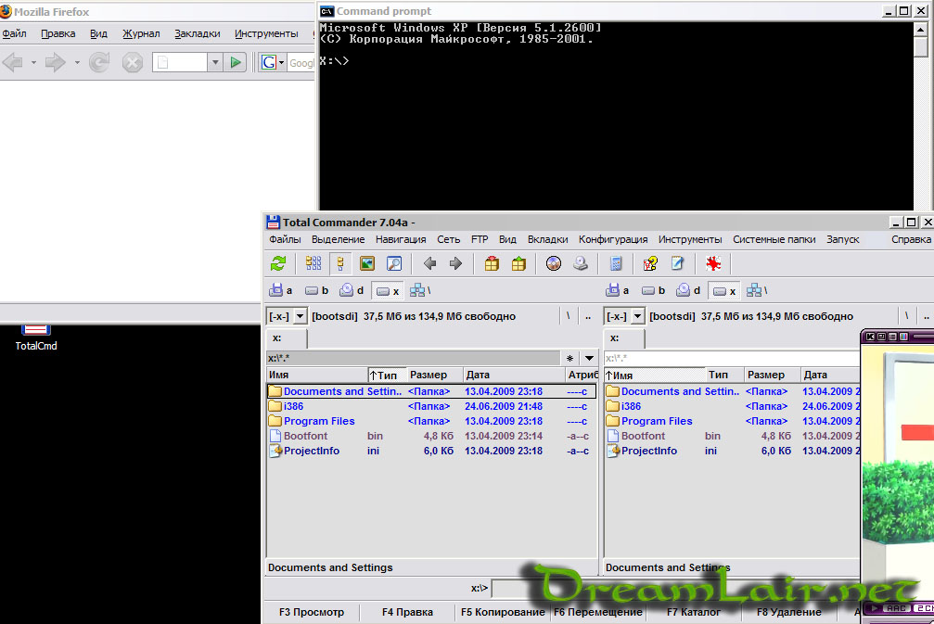Switch to thumbnail view using the picture icon

point(367,263)
